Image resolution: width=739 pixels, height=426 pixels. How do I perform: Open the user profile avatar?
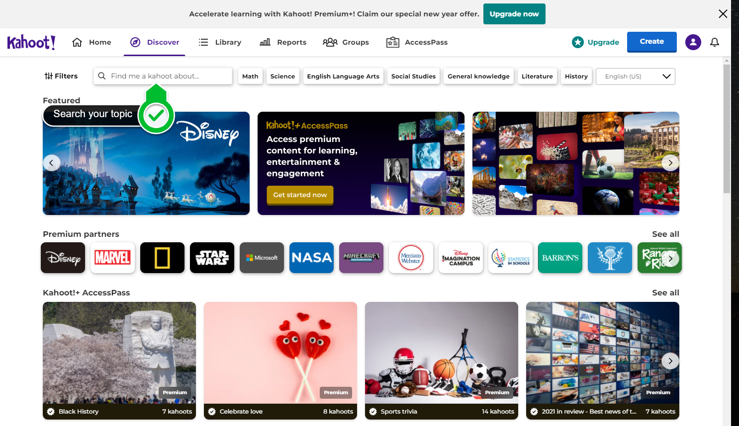click(x=693, y=42)
